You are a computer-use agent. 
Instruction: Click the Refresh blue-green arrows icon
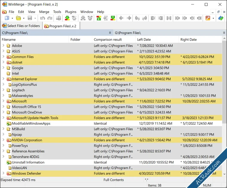(221, 18)
